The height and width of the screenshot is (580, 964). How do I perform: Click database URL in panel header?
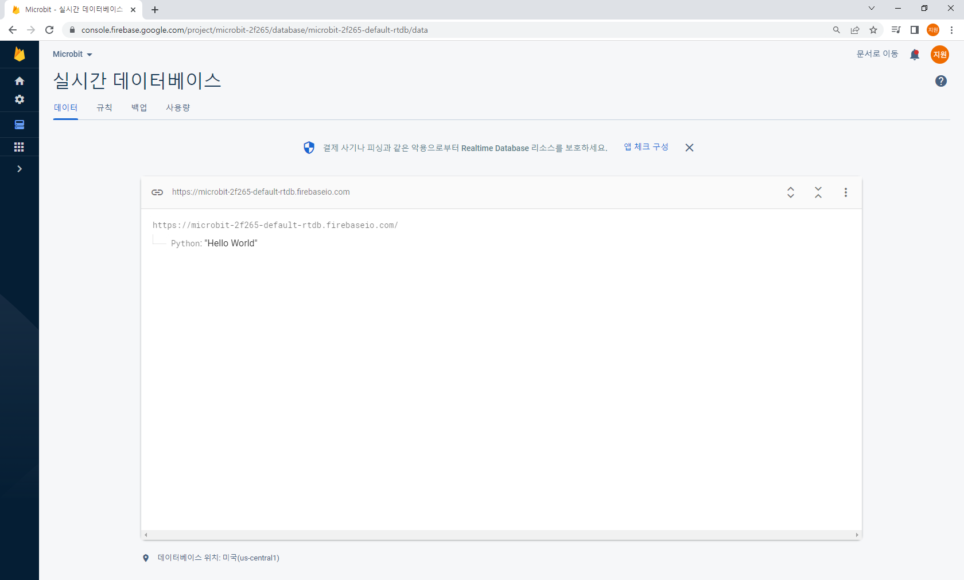tap(261, 192)
